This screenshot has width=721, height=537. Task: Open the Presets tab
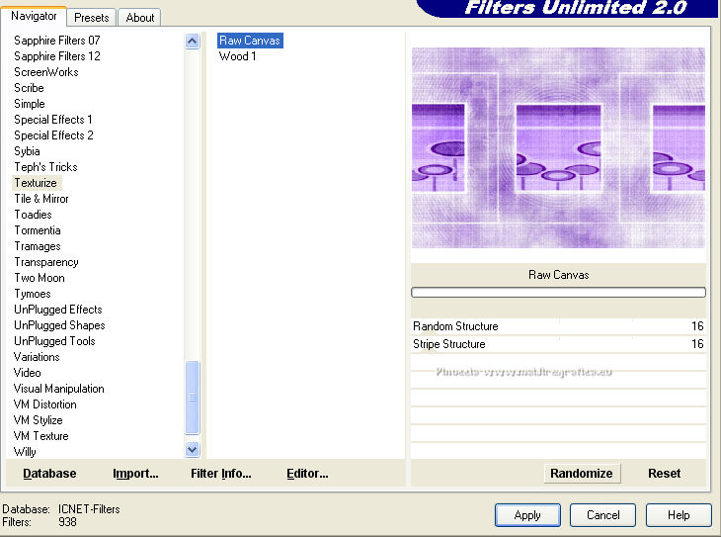92,18
